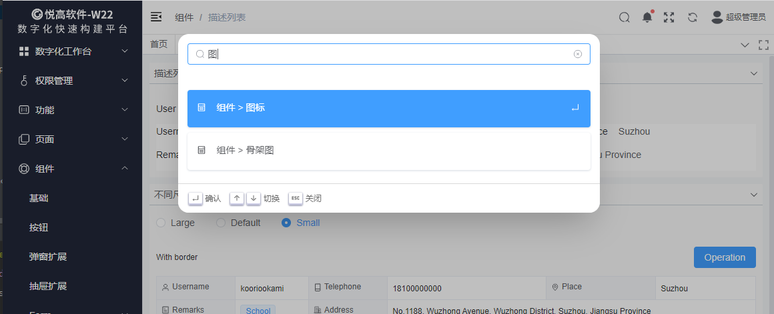The width and height of the screenshot is (774, 314).
Task: Click the down-arrow key hint icon
Action: click(254, 198)
